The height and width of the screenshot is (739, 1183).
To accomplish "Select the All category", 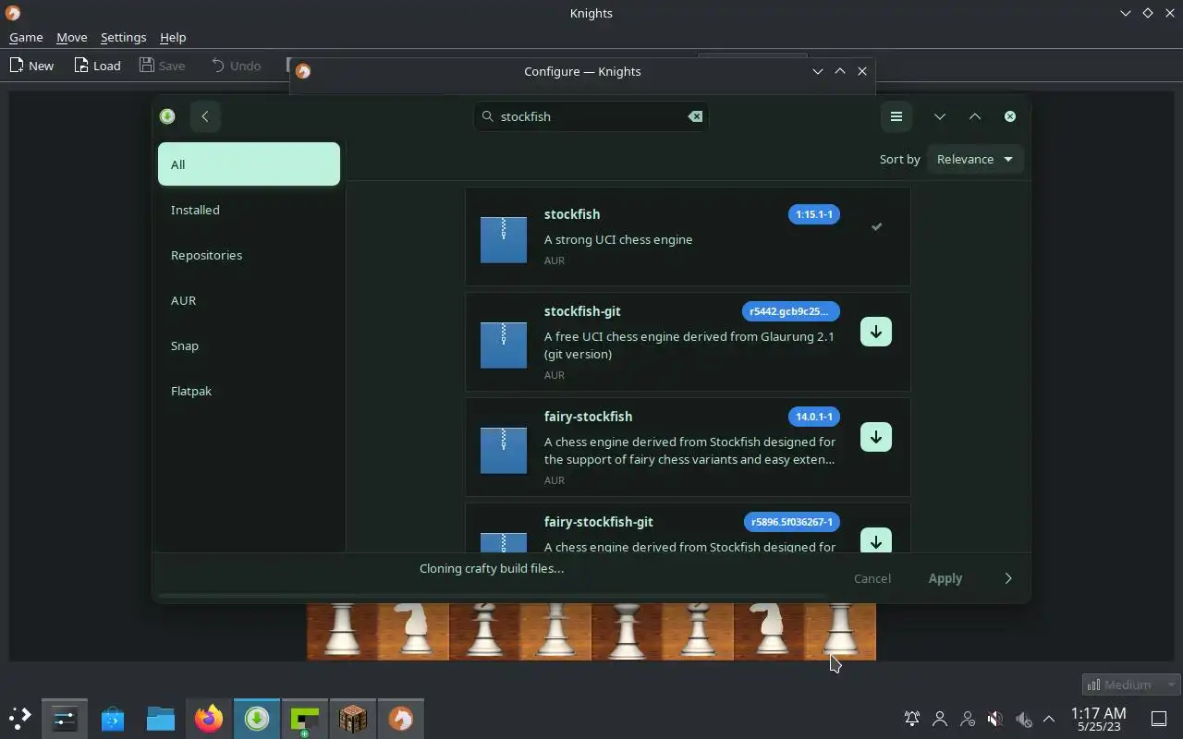I will [x=249, y=164].
